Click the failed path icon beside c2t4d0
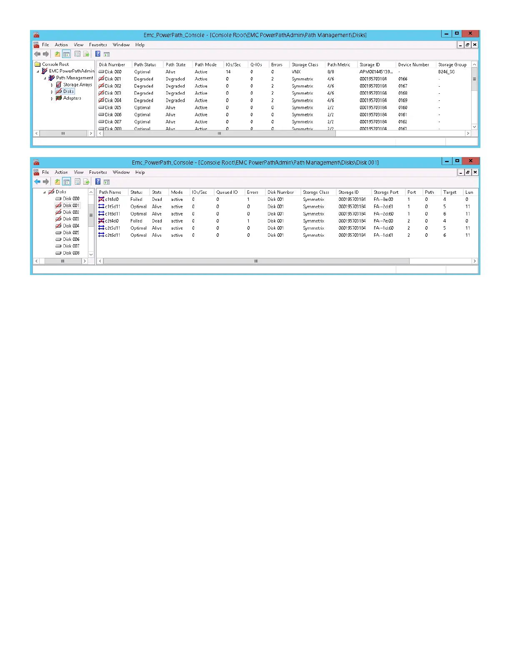This screenshot has height=660, width=510. coord(101,221)
